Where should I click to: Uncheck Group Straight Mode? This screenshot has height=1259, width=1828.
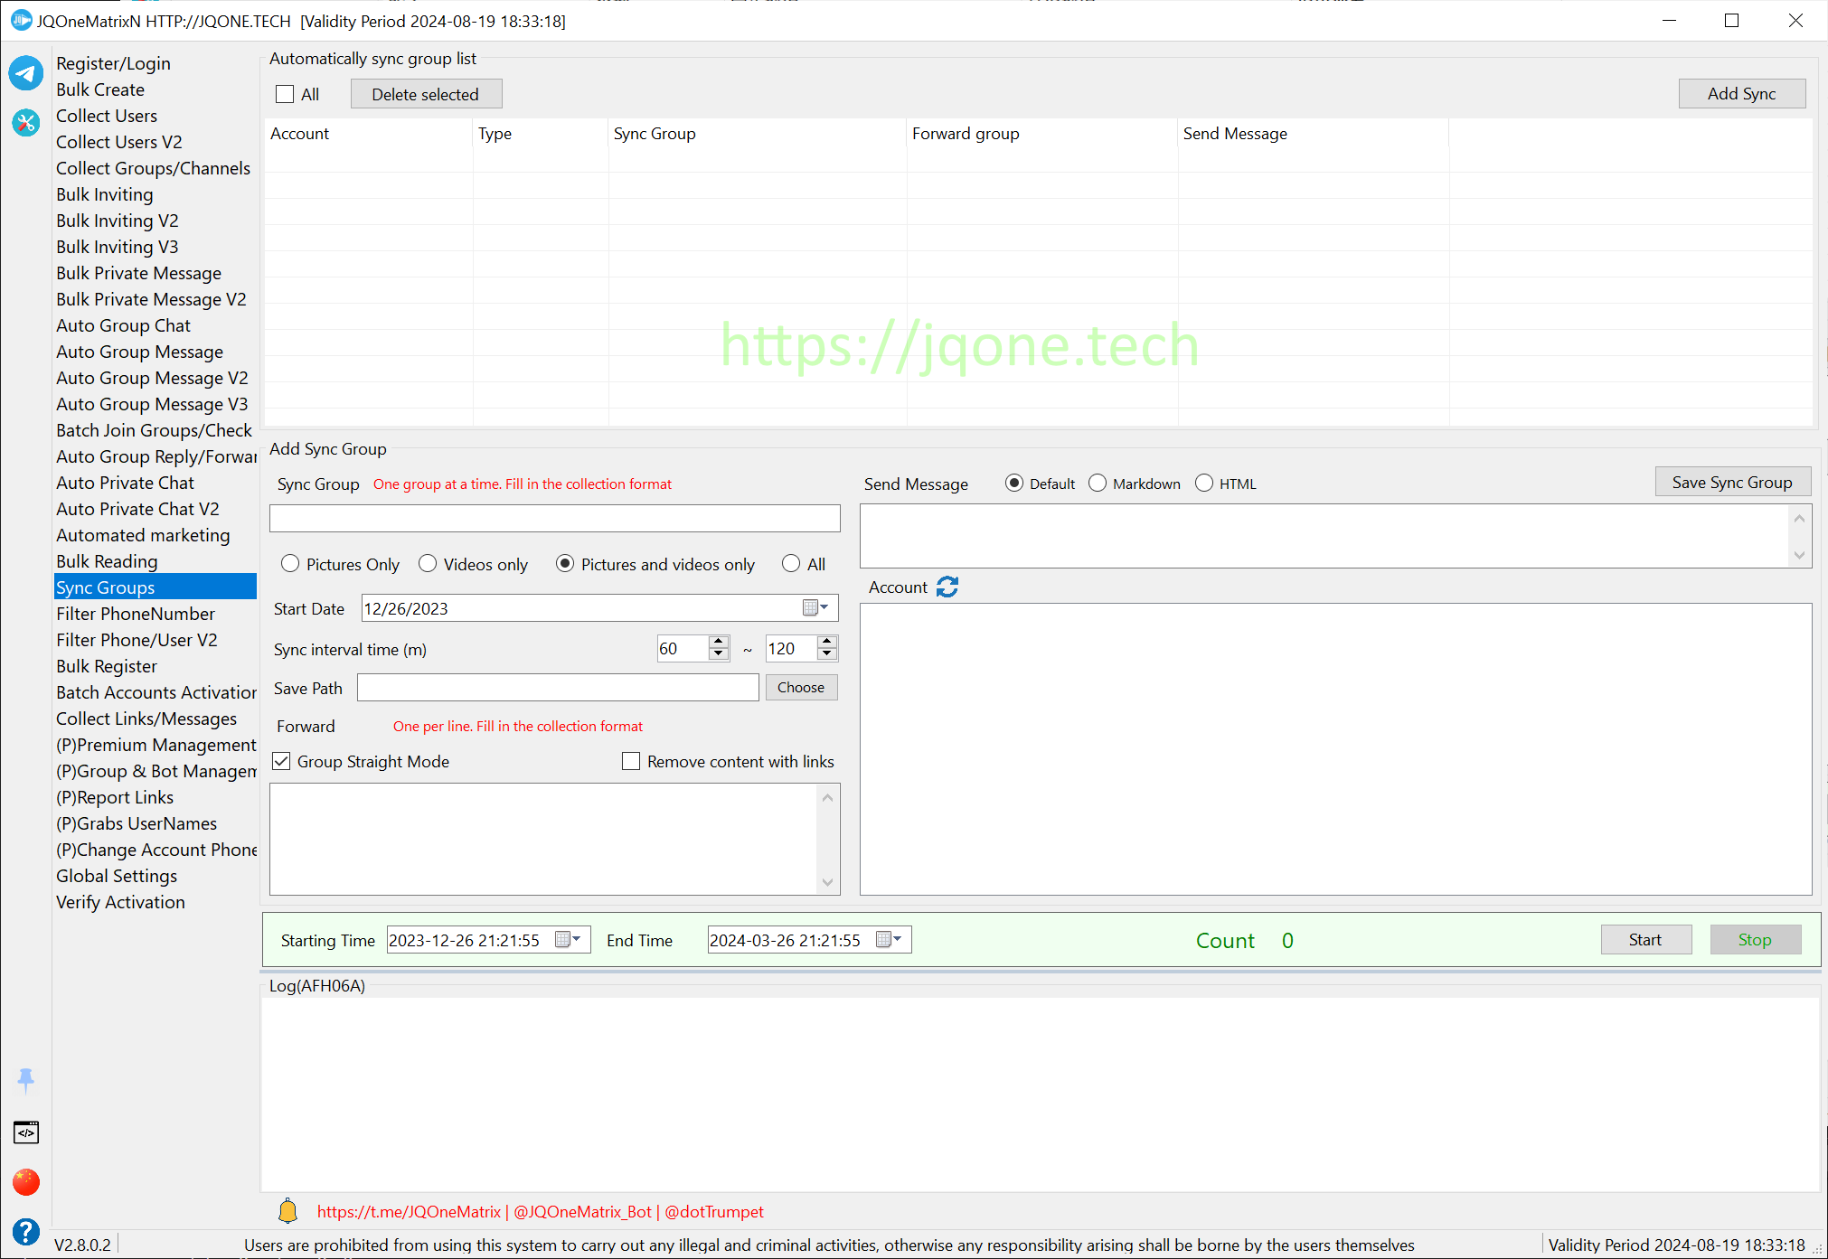coord(282,762)
